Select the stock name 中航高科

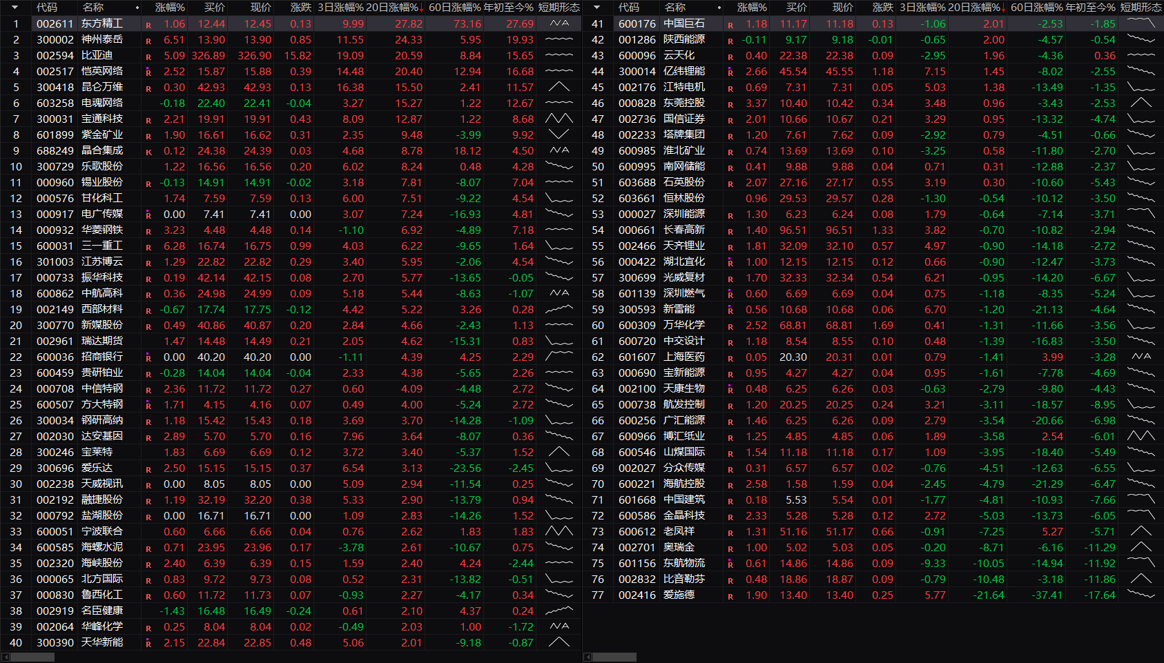[102, 293]
